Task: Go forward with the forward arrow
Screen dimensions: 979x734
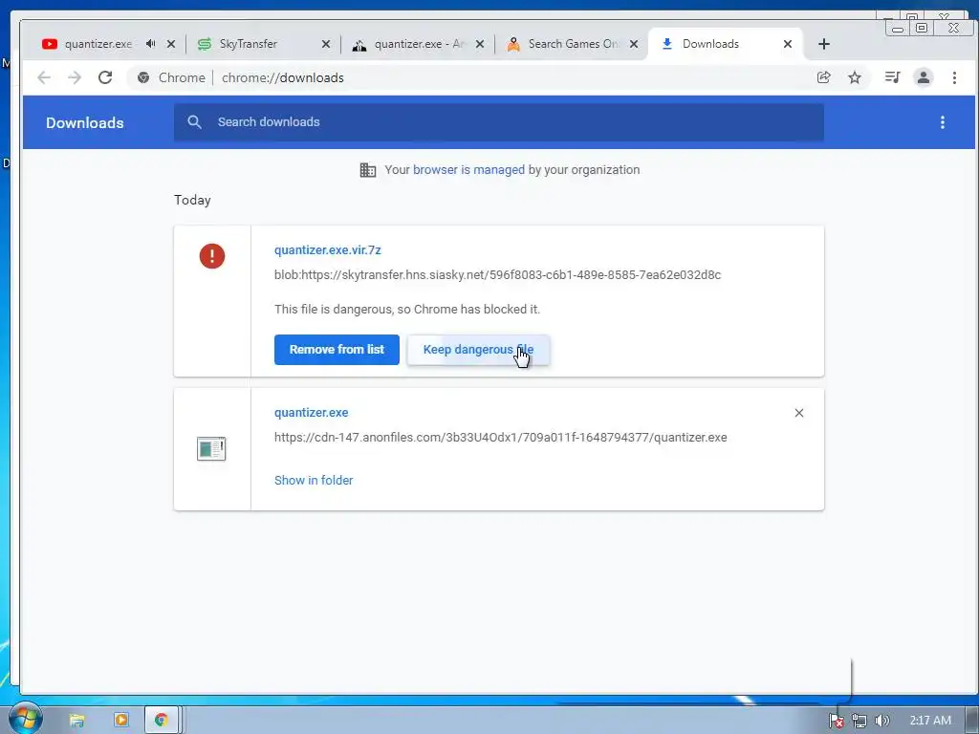Action: click(75, 77)
